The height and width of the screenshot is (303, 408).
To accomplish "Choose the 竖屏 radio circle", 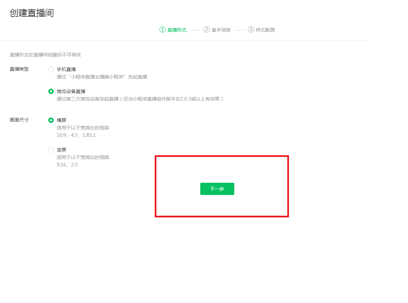I will click(x=51, y=150).
